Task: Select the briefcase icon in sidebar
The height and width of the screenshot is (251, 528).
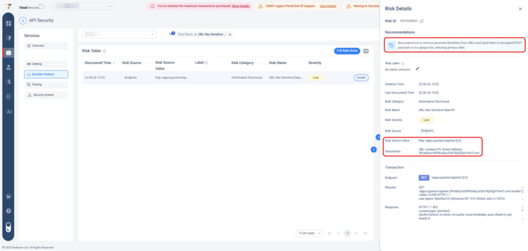Action: pos(9,53)
